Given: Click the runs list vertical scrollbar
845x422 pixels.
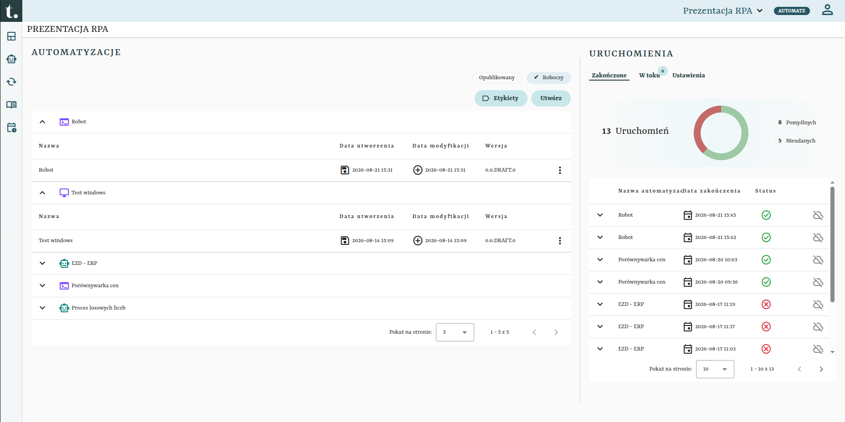Looking at the screenshot, I should (832, 244).
